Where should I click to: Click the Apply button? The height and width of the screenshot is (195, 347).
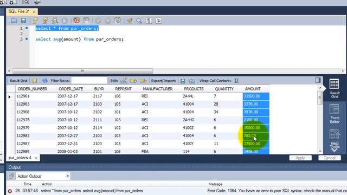coord(300,158)
